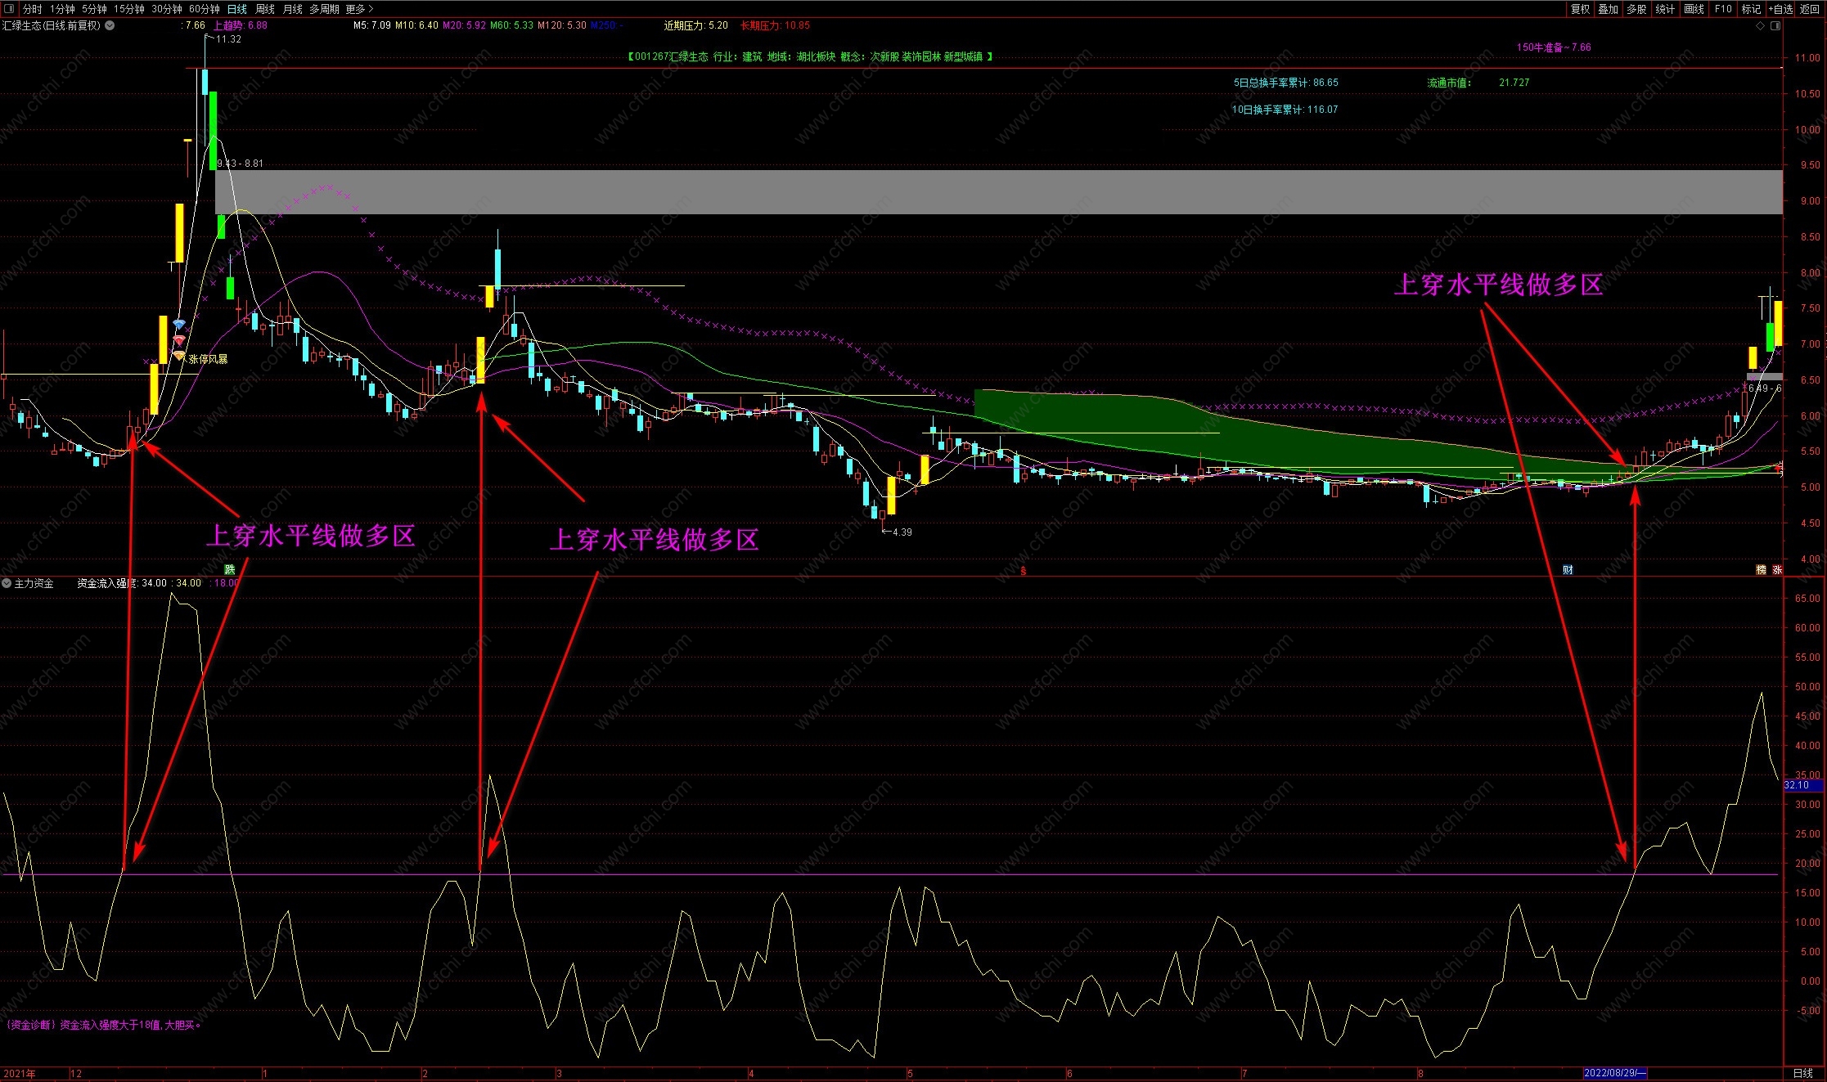Click the 财 info marker icon
Screen dimensions: 1827x1082
[1568, 570]
